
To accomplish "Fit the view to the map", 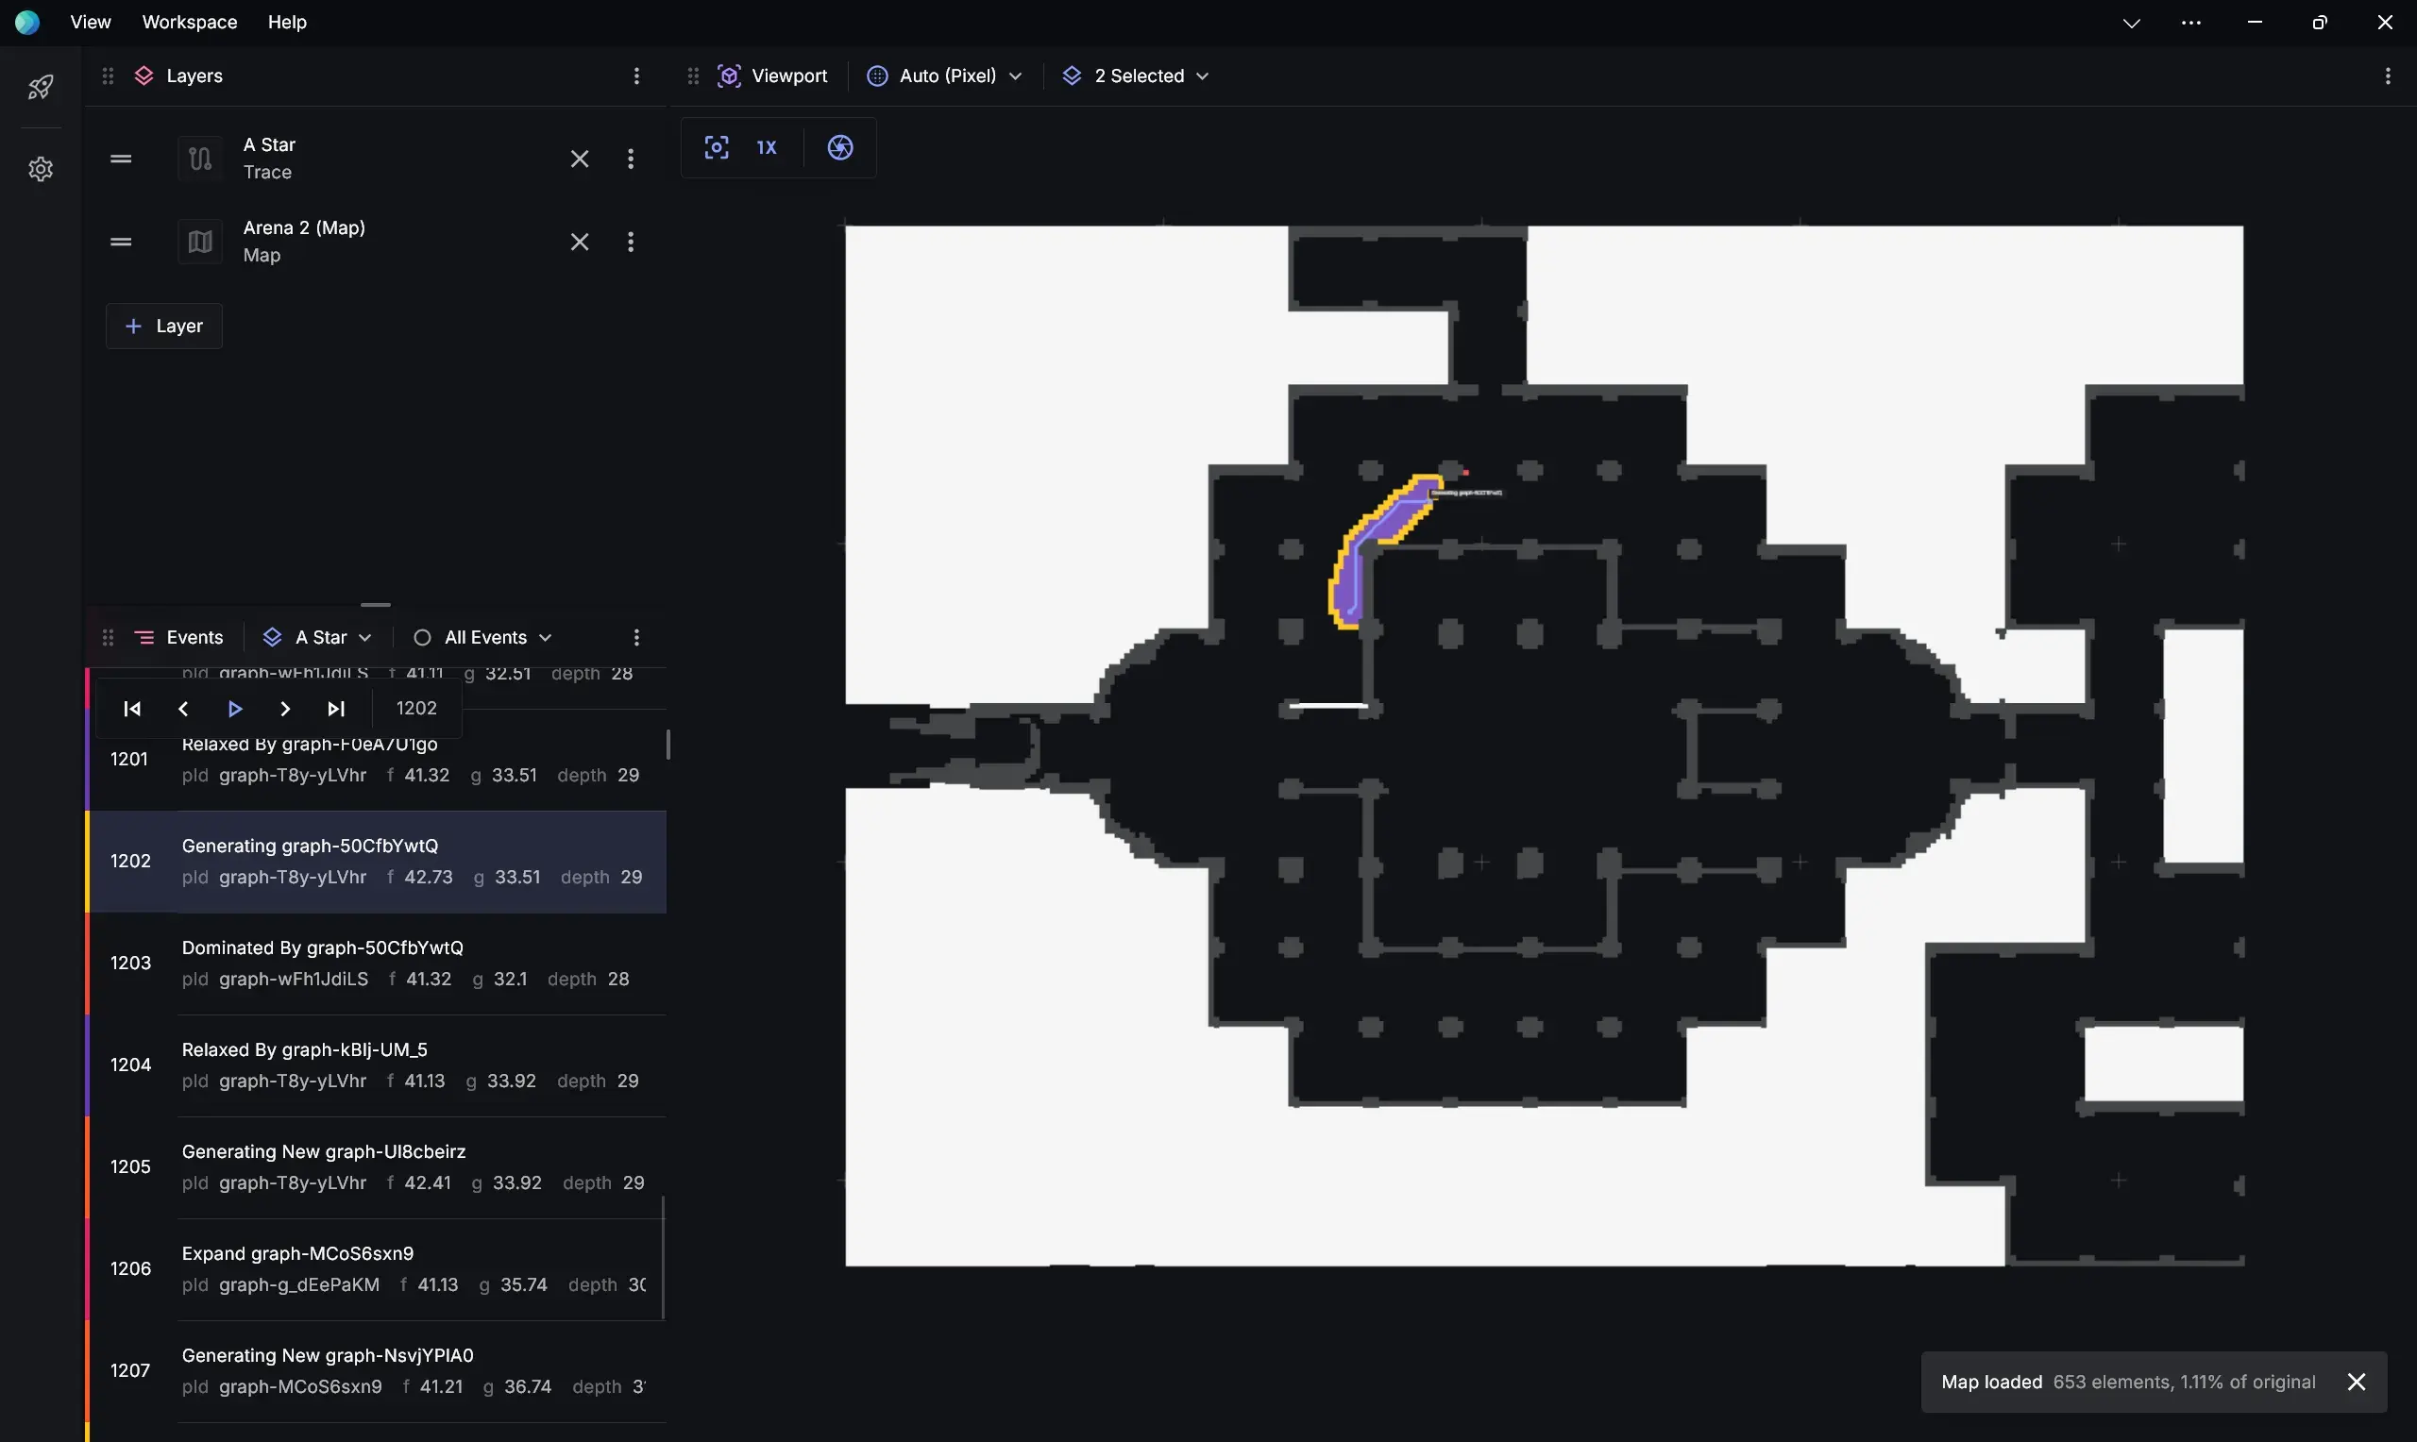I will 717,148.
